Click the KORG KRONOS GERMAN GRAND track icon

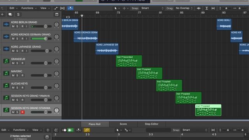6,37
